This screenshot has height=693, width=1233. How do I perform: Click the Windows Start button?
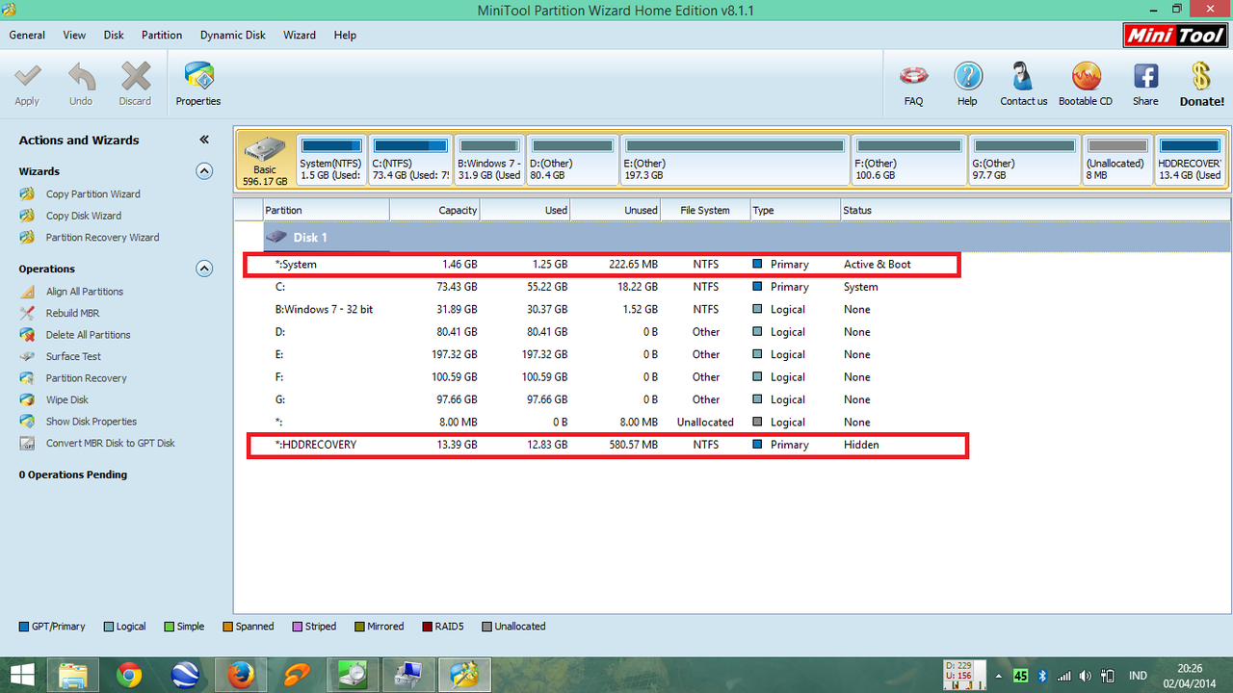point(22,676)
